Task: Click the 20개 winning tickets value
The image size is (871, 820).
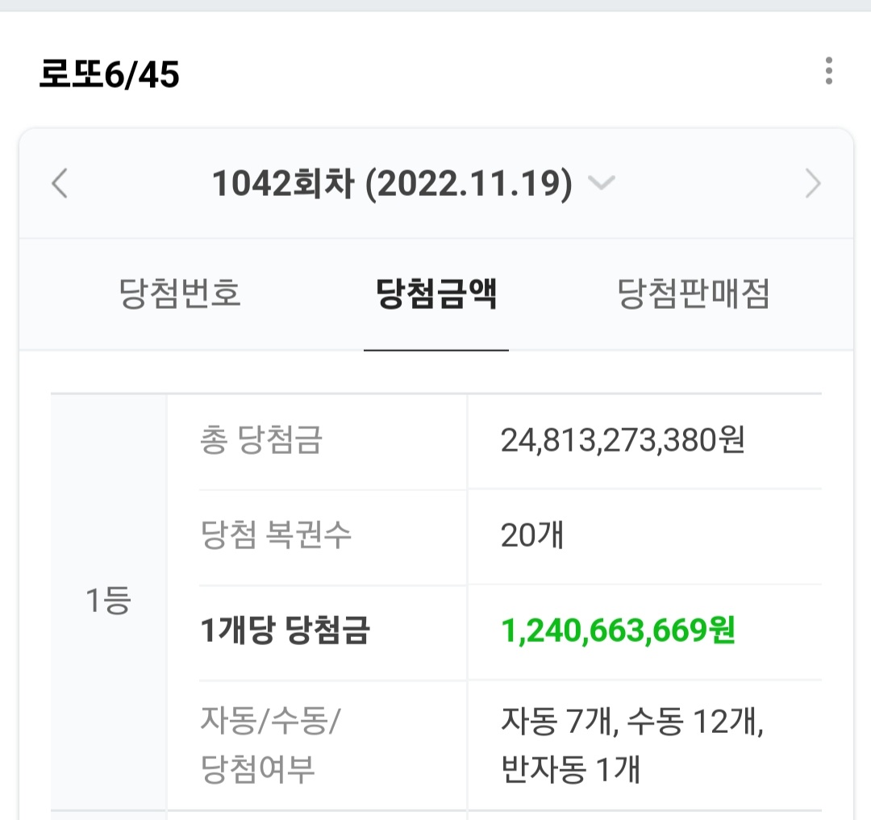Action: 532,535
